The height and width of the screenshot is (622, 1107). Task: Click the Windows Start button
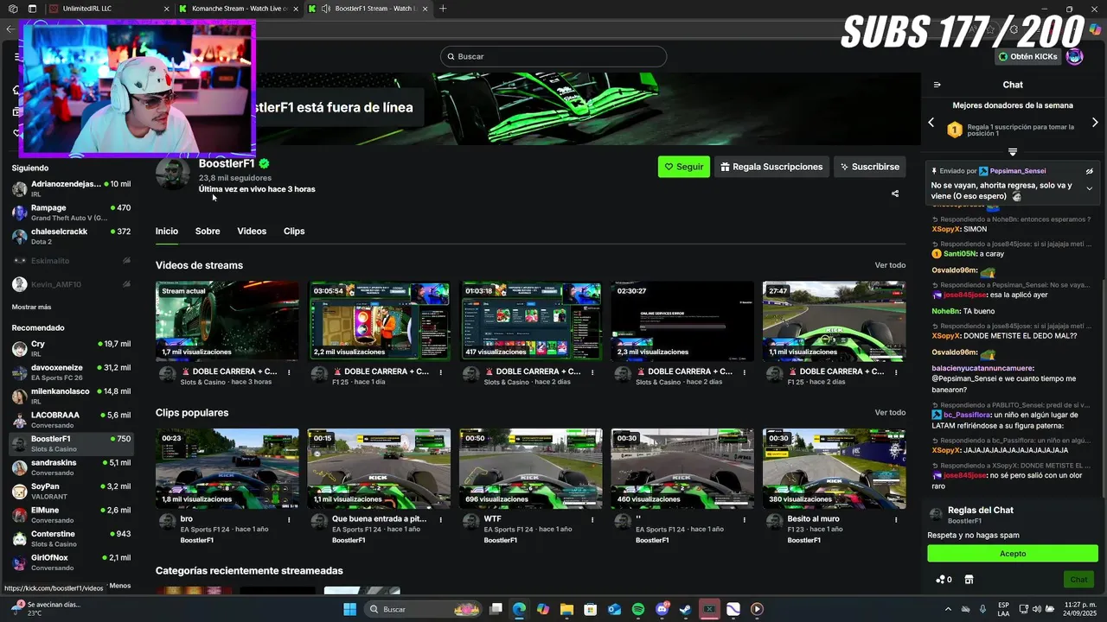pos(349,609)
